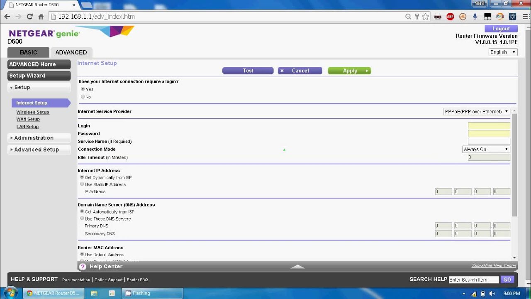Click the browser address bar URL
This screenshot has width=531, height=299.
(x=96, y=17)
